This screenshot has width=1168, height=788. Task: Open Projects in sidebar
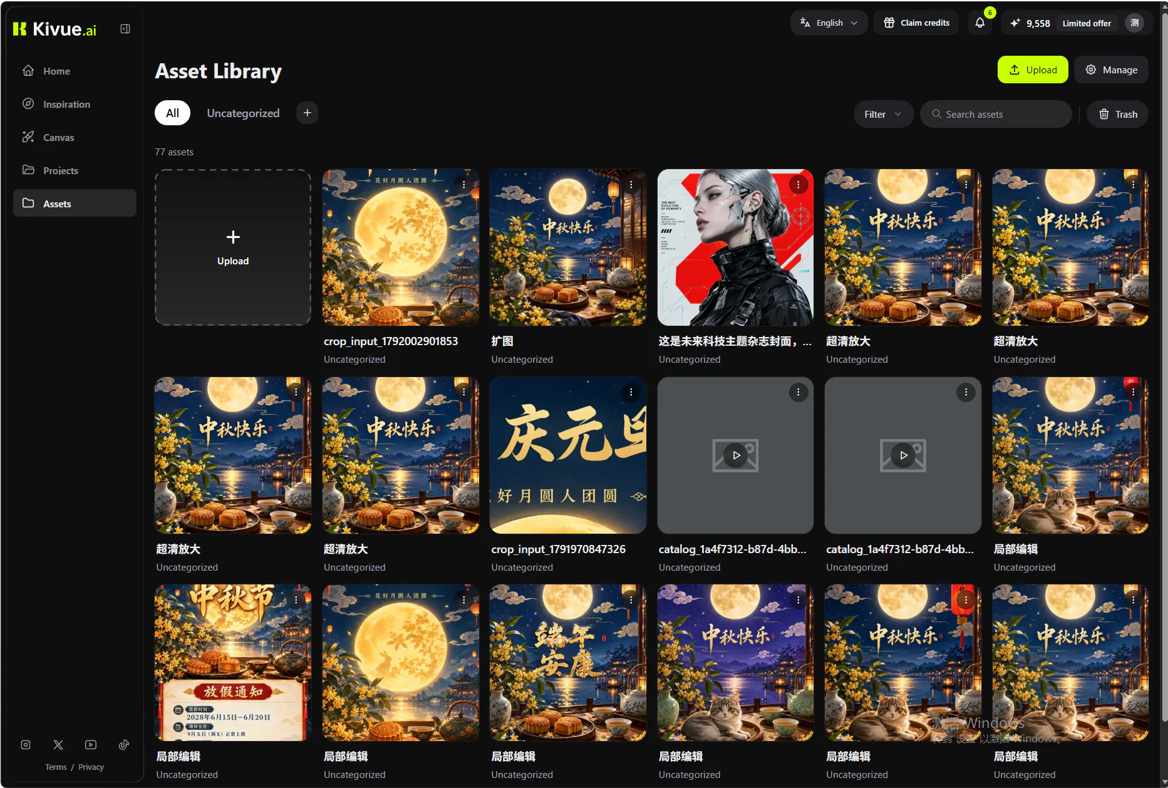(75, 170)
